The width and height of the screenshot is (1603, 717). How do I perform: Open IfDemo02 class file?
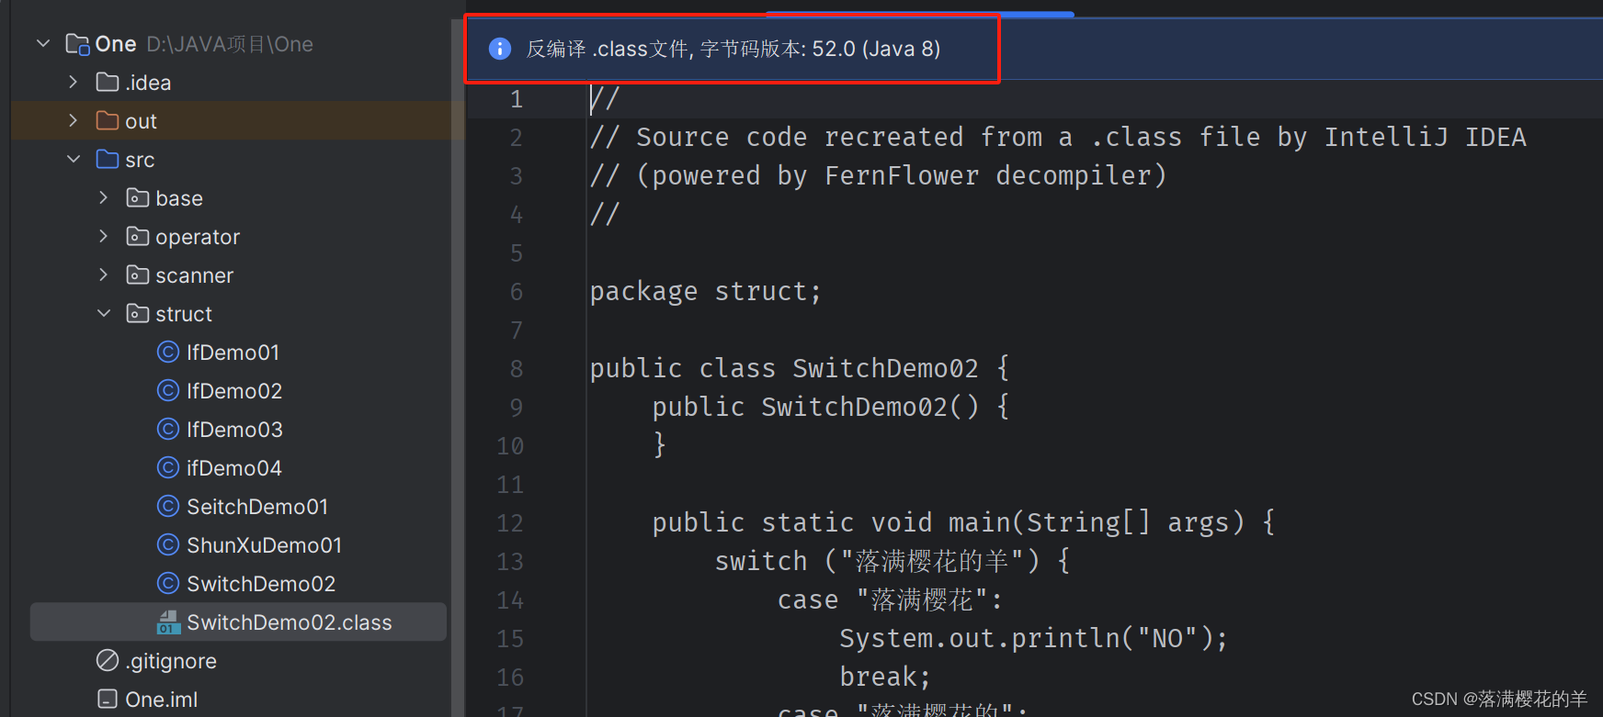click(234, 390)
